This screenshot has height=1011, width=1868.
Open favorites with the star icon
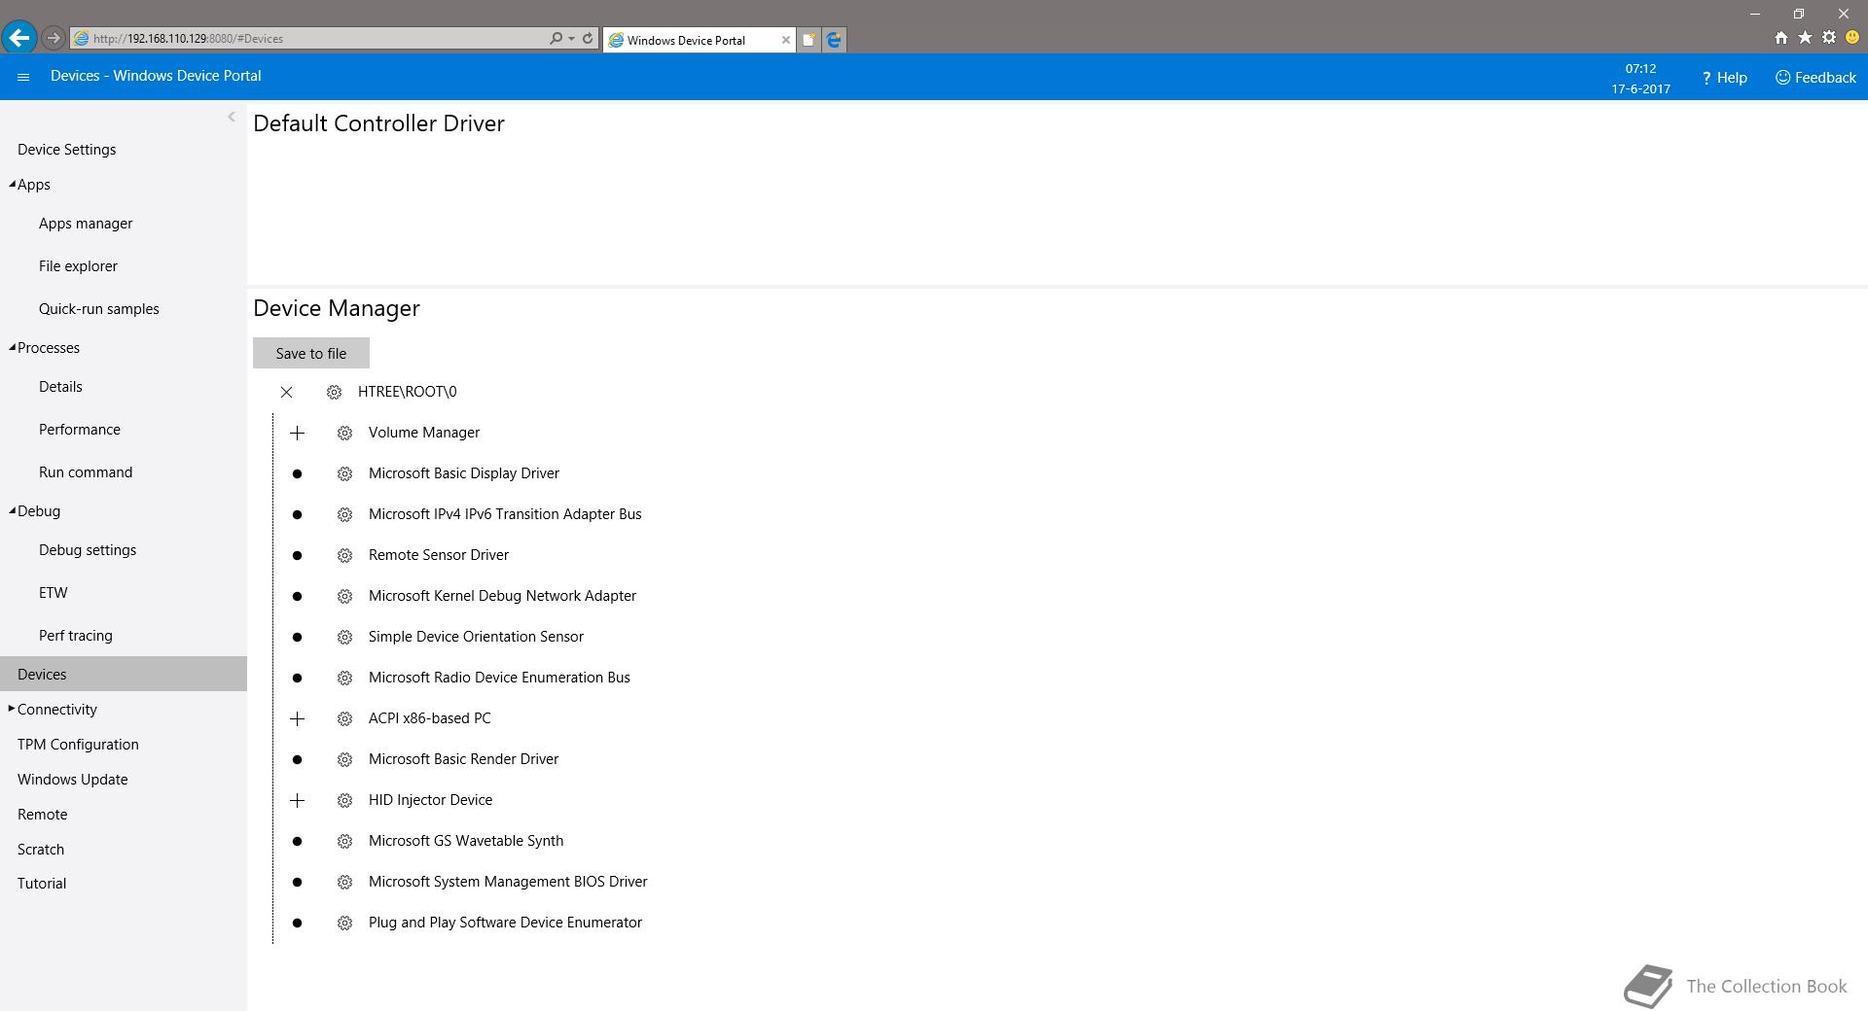(x=1805, y=38)
